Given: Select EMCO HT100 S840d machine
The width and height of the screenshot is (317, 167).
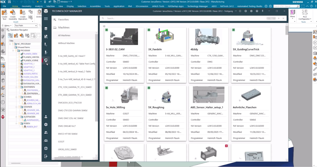Looking at the screenshot, I should tap(67, 134).
